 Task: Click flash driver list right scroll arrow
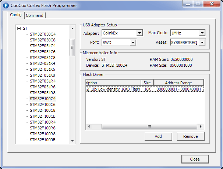[x=201, y=126]
